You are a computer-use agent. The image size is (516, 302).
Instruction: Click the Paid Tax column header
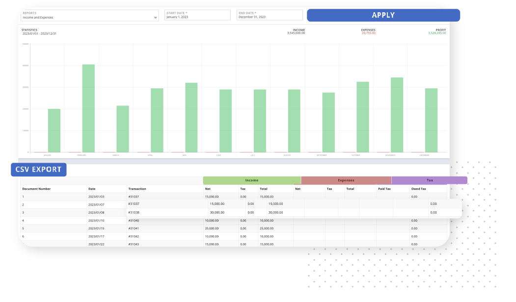pyautogui.click(x=384, y=189)
